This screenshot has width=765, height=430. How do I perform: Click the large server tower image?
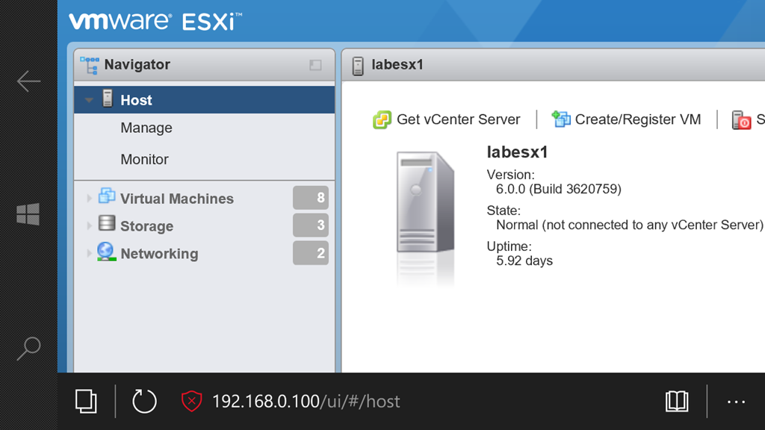point(425,202)
